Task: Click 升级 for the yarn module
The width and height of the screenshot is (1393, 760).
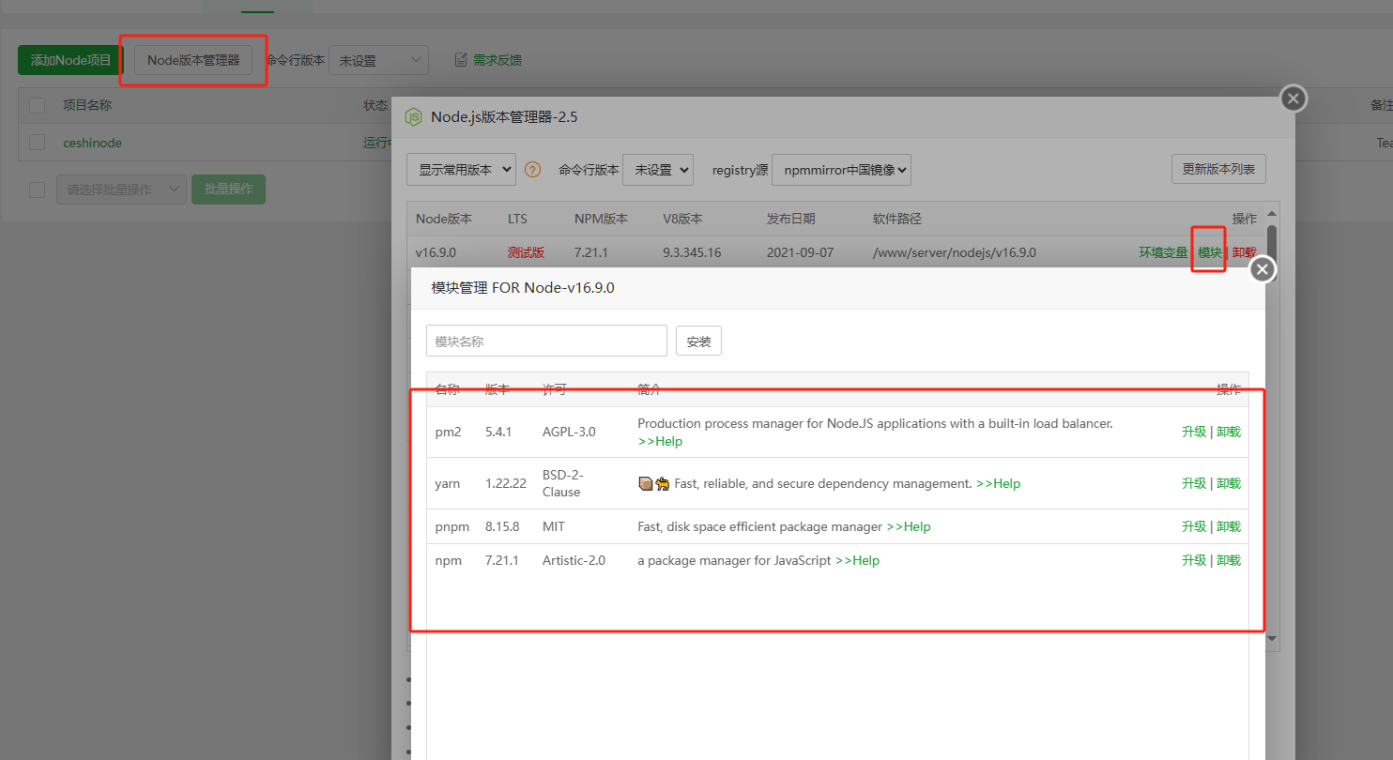Action: (1194, 483)
